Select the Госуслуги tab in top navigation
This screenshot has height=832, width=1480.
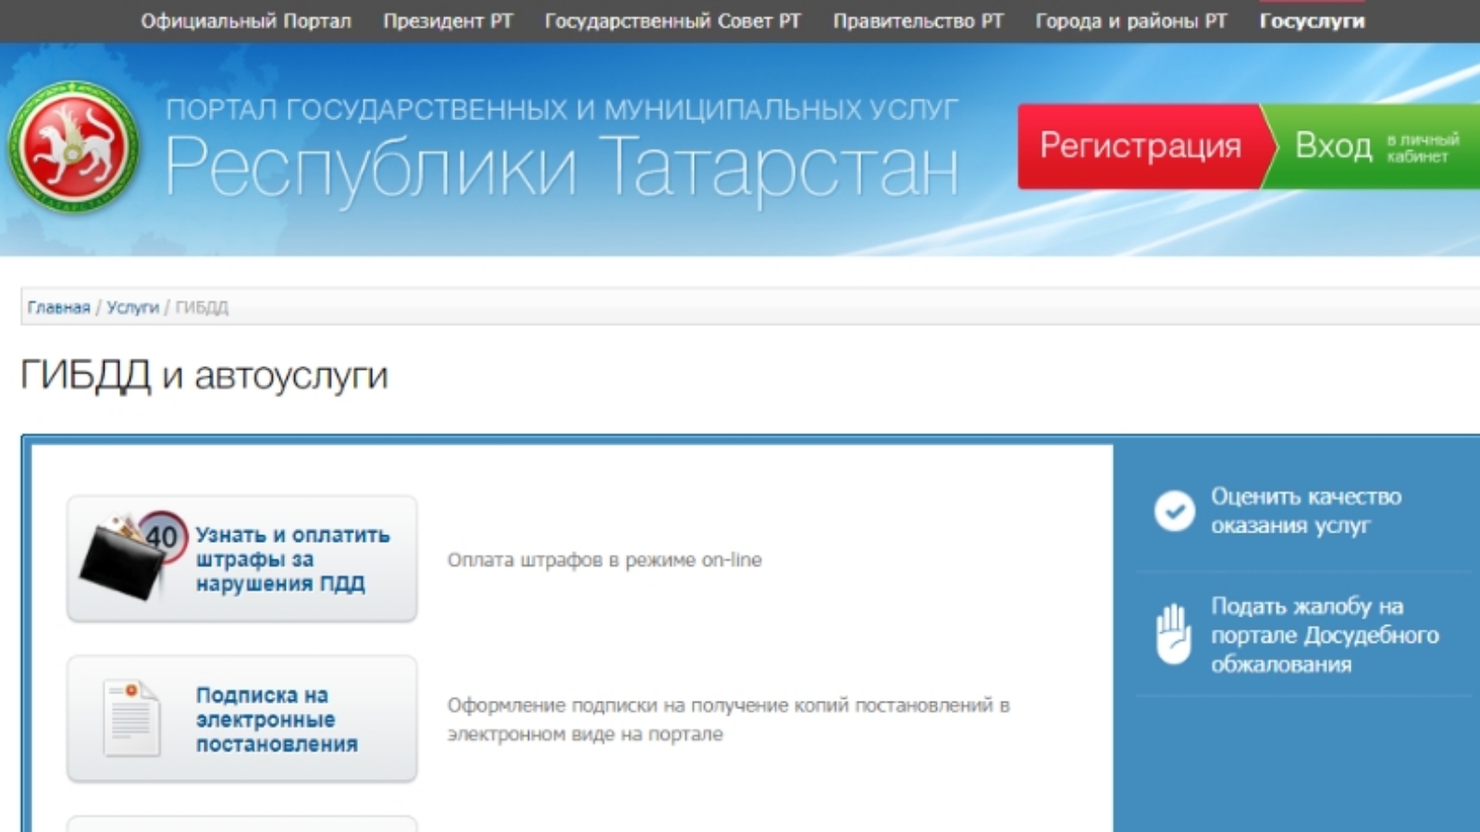point(1312,21)
